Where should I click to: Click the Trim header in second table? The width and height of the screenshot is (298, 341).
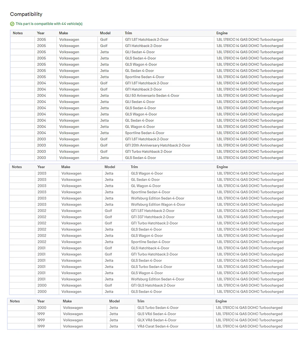point(134,167)
